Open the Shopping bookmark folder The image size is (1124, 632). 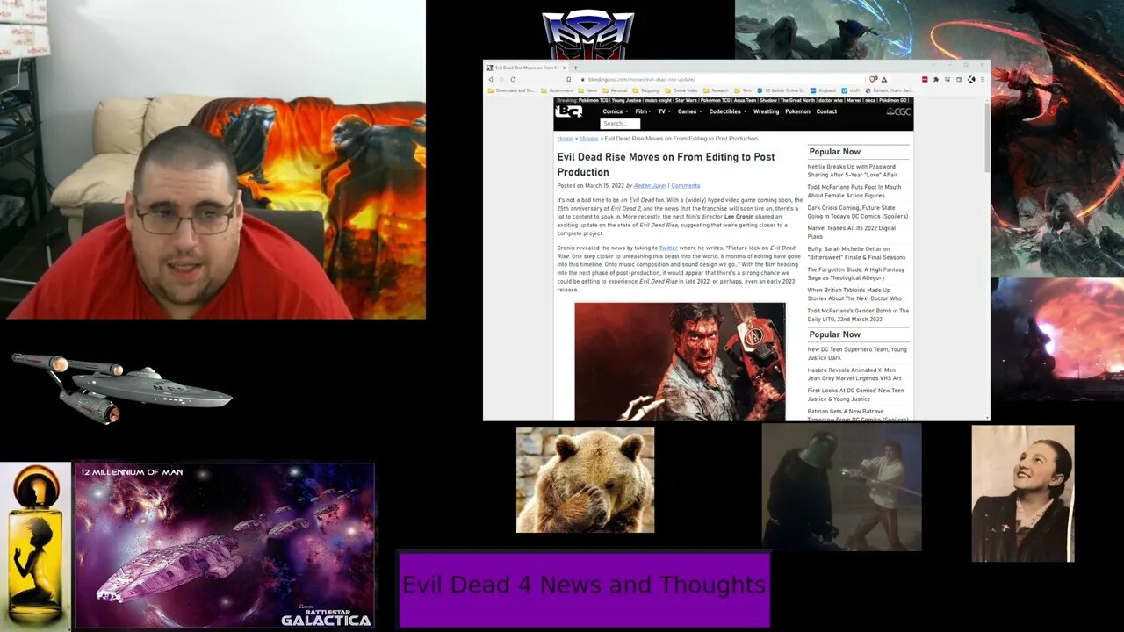pos(645,90)
